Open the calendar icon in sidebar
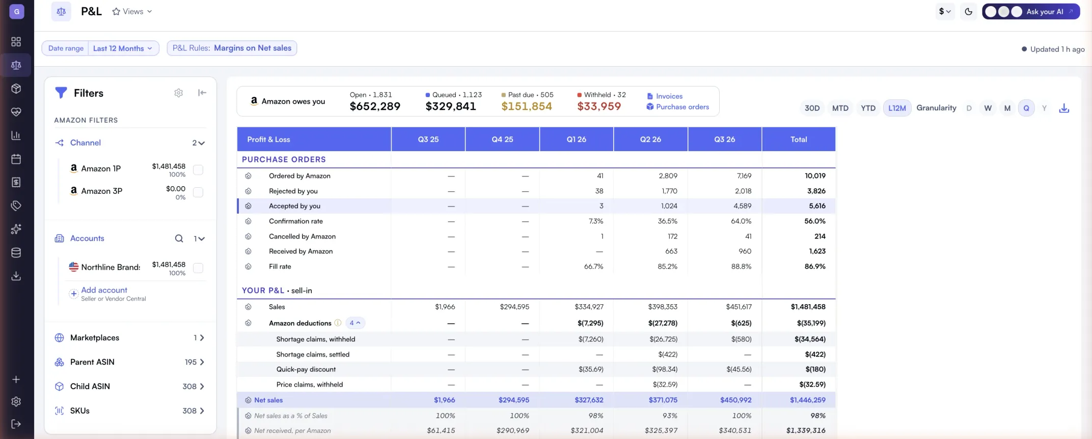 (16, 159)
